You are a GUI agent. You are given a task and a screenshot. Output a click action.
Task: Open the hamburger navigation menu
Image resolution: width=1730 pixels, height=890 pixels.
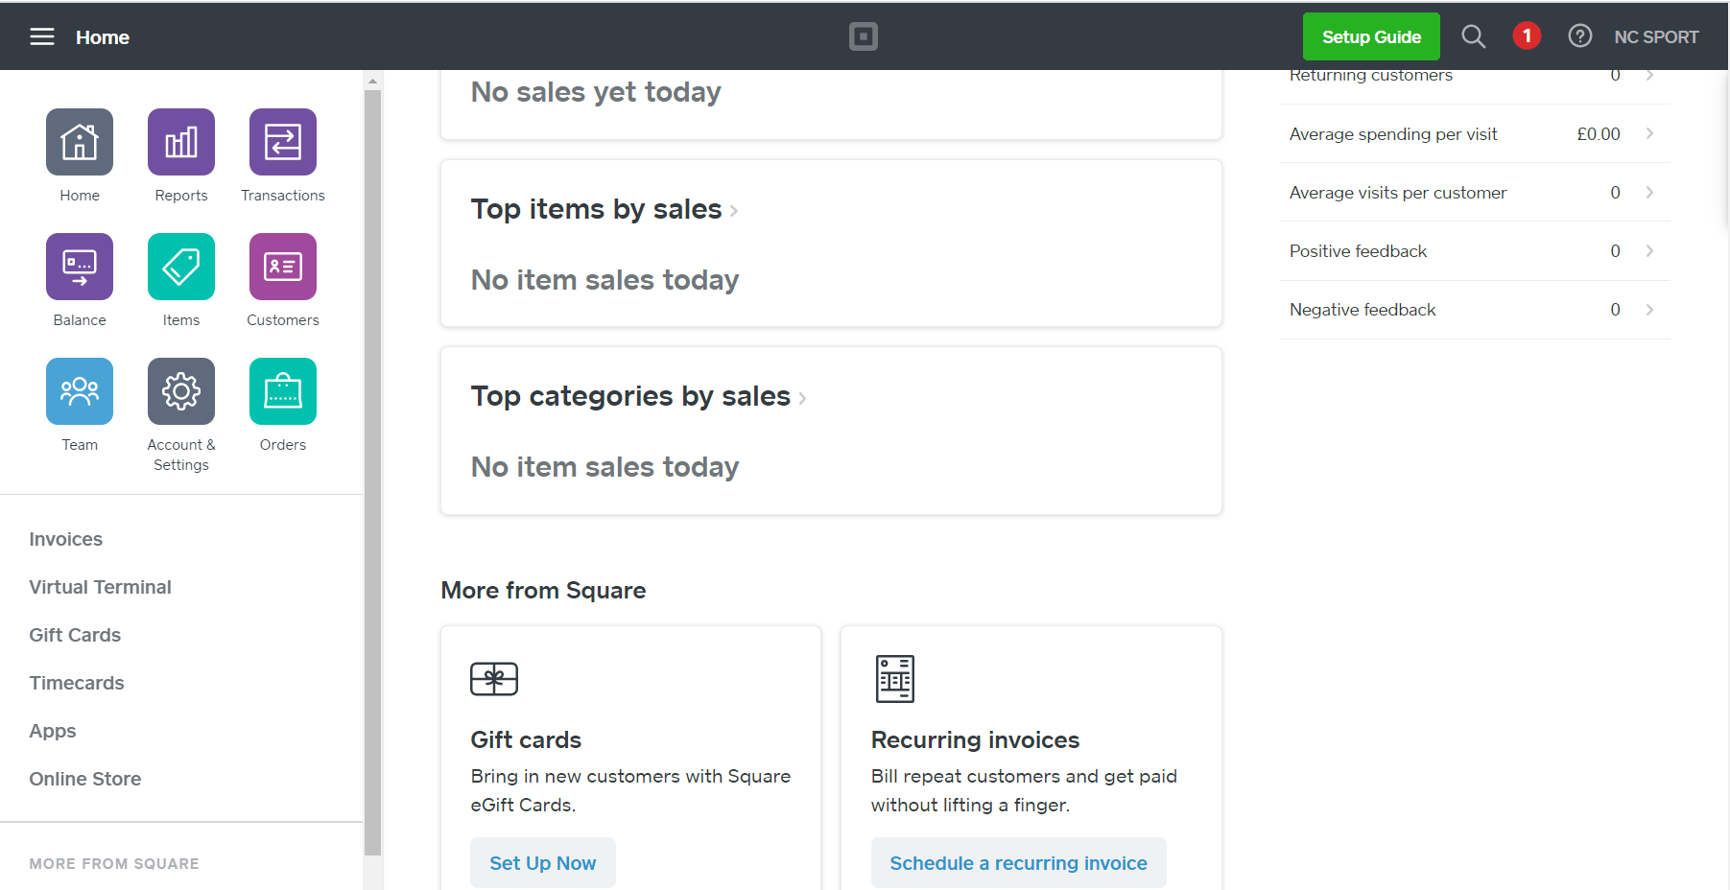pos(41,36)
